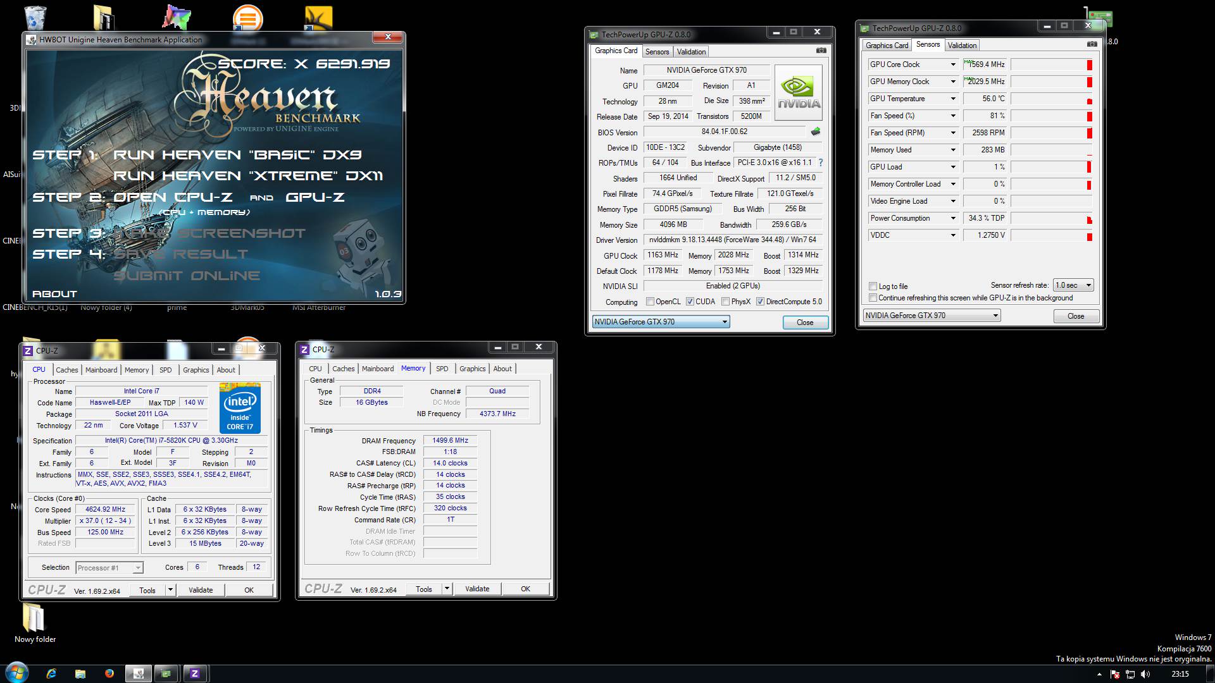Open About tab in left CPU-Z window

click(x=226, y=370)
